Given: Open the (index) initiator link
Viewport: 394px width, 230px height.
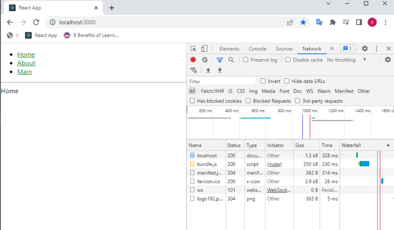Looking at the screenshot, I should point(274,164).
